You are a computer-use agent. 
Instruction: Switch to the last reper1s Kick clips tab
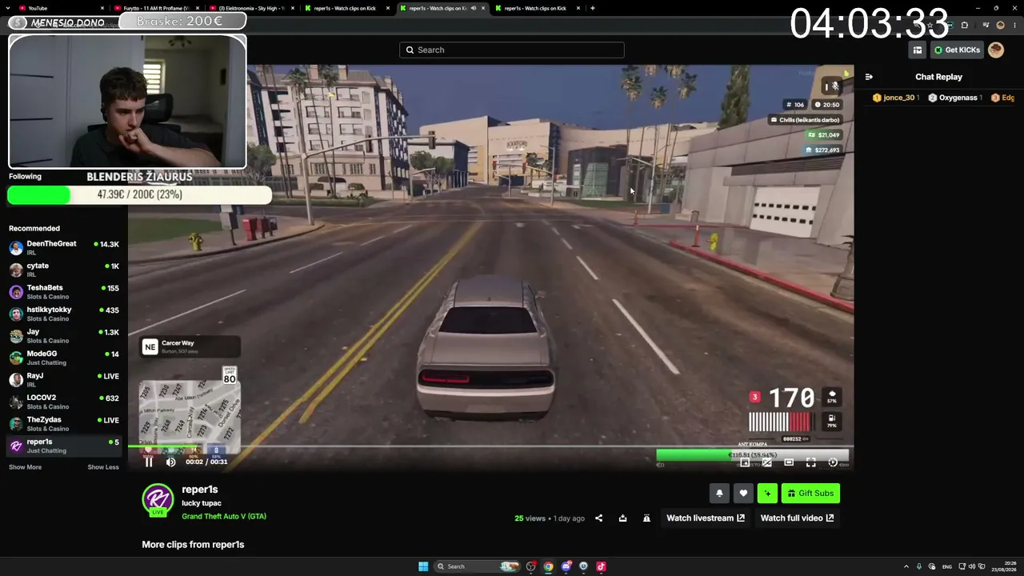[538, 8]
